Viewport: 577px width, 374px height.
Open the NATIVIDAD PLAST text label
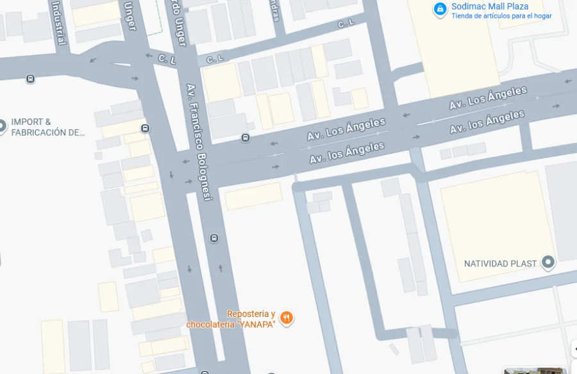[x=500, y=264]
